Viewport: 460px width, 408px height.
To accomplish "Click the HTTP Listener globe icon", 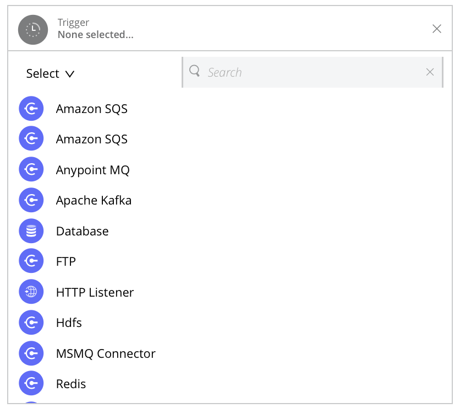I will click(x=31, y=292).
